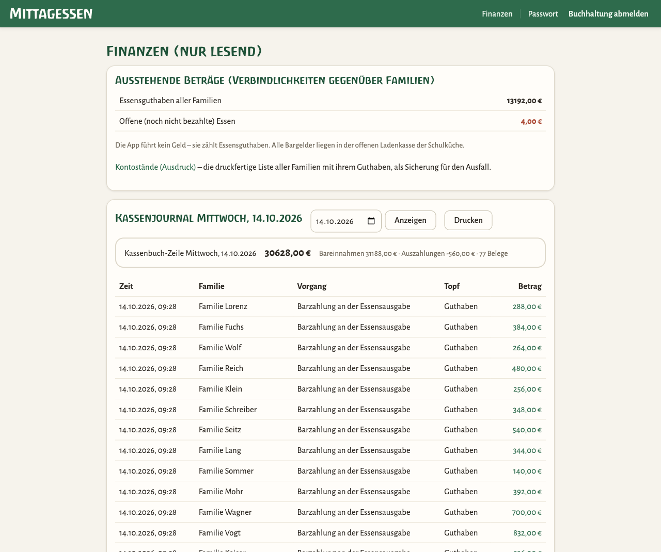Image resolution: width=661 pixels, height=552 pixels.
Task: Select the Essensguthaben total 13192,00 €
Action: (x=524, y=101)
